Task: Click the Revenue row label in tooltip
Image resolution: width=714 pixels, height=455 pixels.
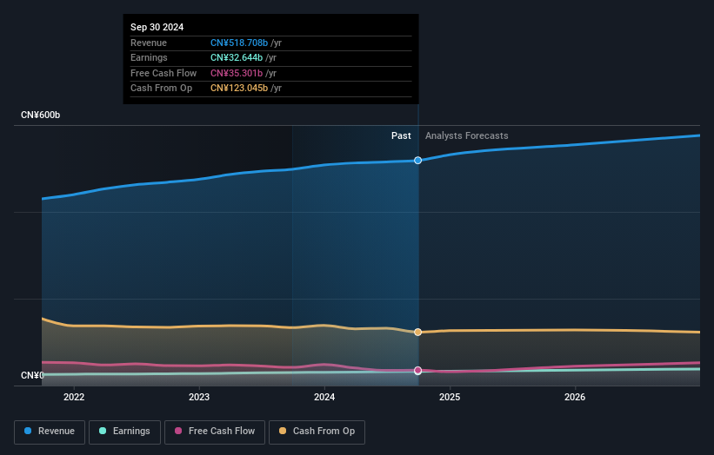Action: (x=149, y=43)
